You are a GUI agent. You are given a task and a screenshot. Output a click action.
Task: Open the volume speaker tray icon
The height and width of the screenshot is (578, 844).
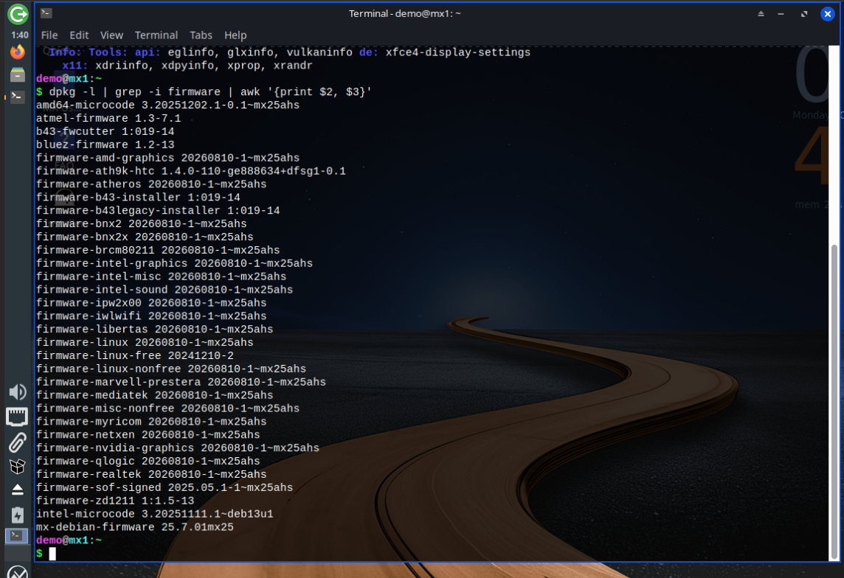click(17, 392)
